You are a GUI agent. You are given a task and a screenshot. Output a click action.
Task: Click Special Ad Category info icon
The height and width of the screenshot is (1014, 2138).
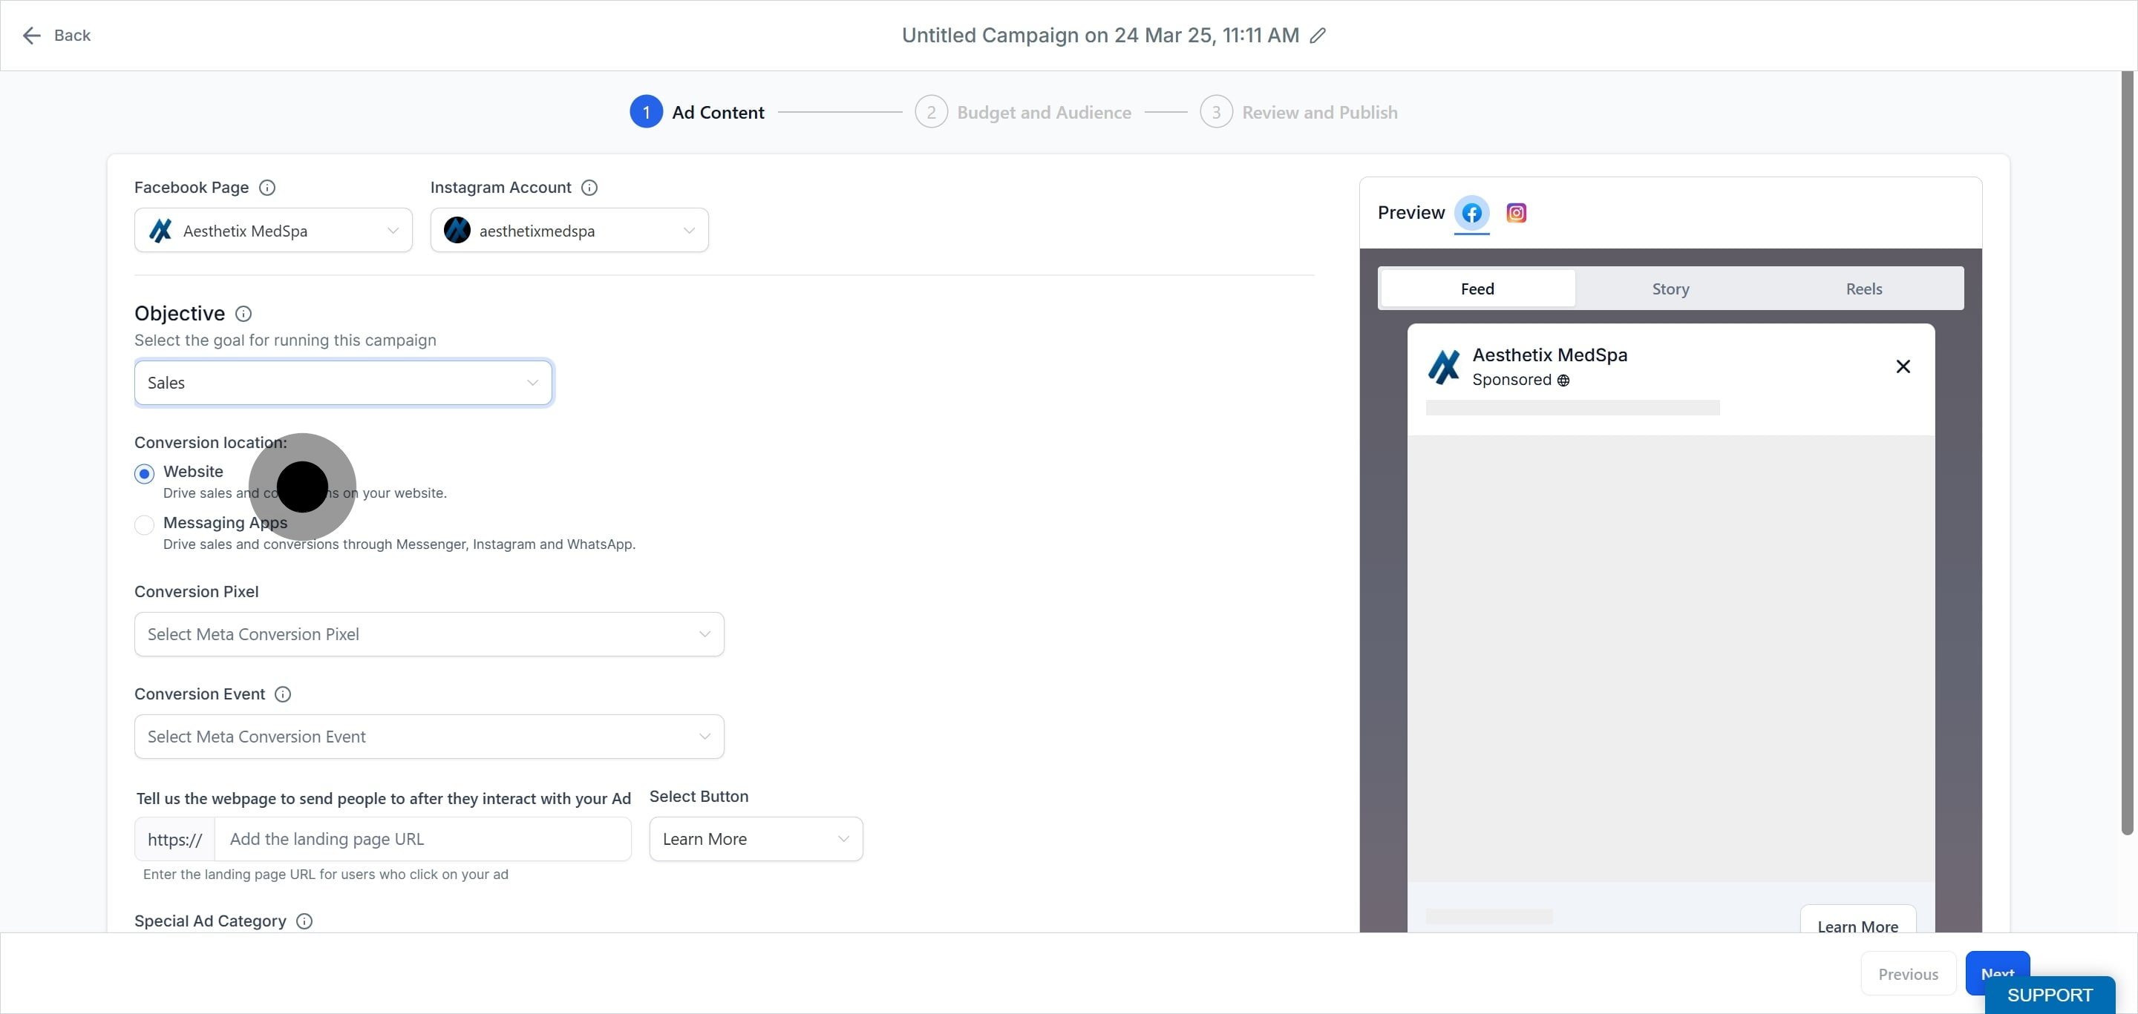pos(304,921)
